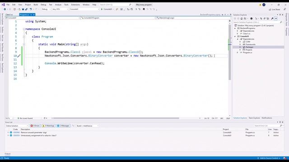Expand the COM node in Solution Explorer
Image resolution: width=289 pixels, height=162 pixels.
[x=240, y=42]
